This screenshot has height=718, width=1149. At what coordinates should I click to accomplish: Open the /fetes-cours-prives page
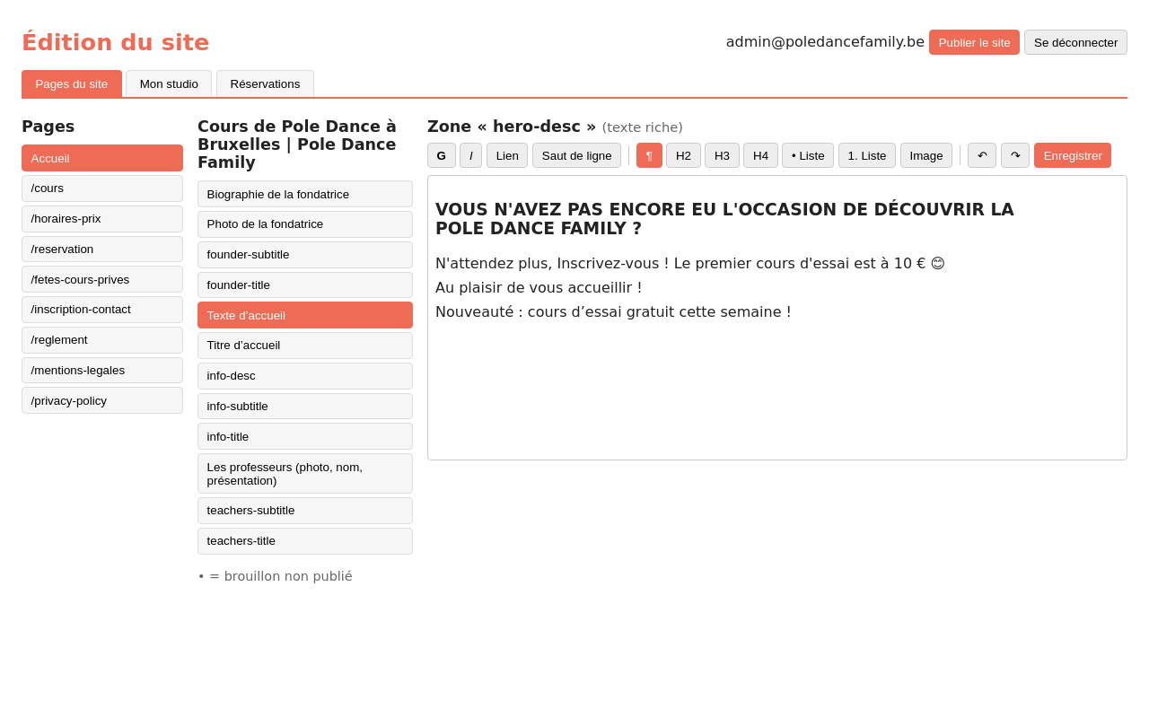[102, 279]
